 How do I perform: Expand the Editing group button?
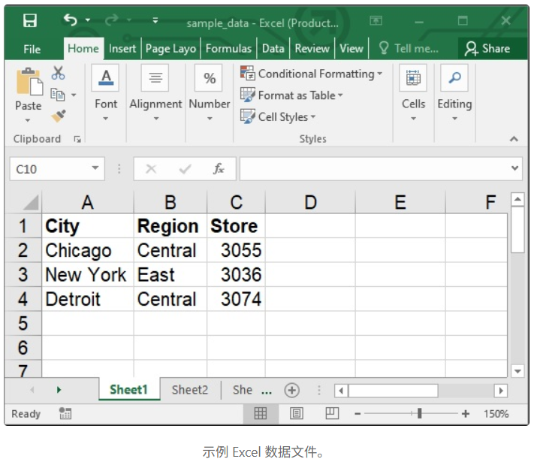[x=454, y=92]
